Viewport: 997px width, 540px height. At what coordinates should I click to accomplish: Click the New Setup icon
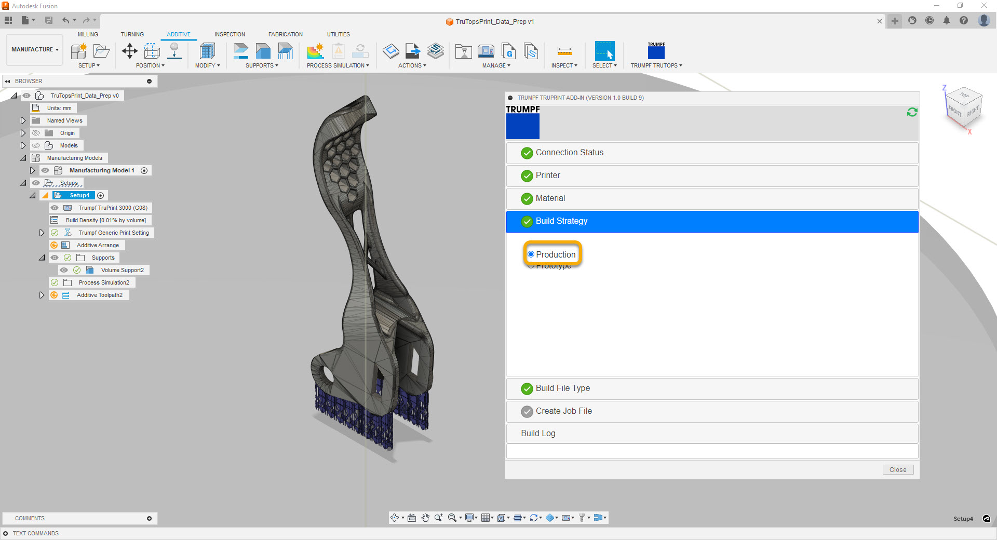(79, 51)
